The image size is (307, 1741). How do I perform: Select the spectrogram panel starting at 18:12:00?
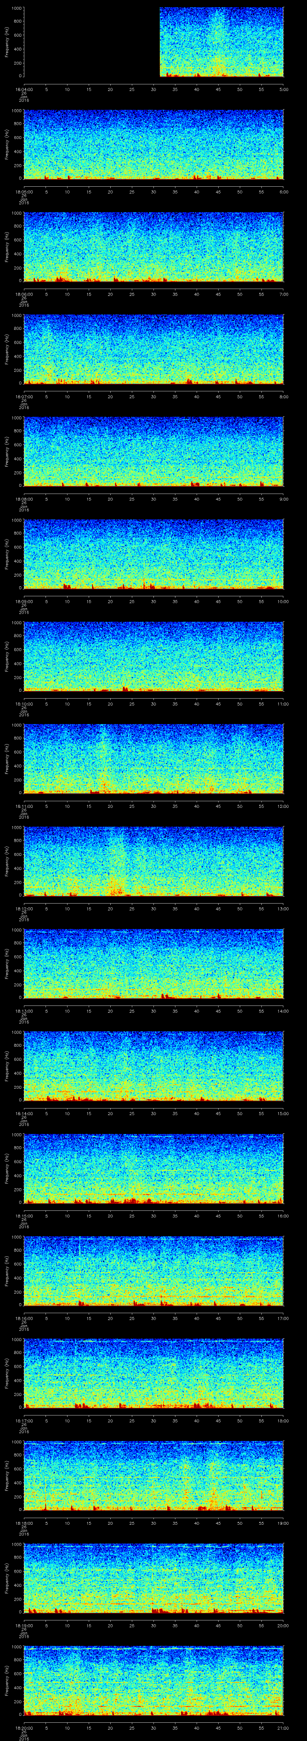tap(154, 861)
